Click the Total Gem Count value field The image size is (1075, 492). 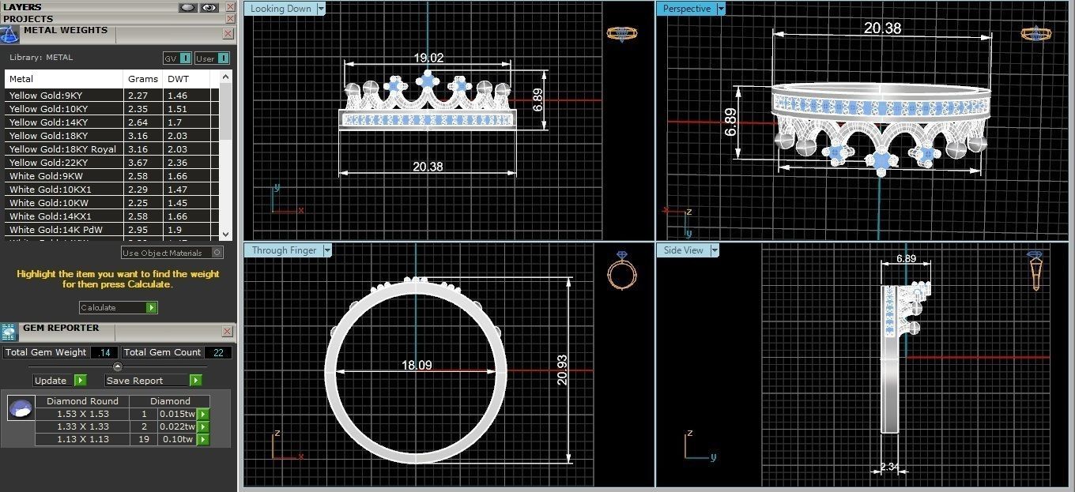tap(217, 352)
